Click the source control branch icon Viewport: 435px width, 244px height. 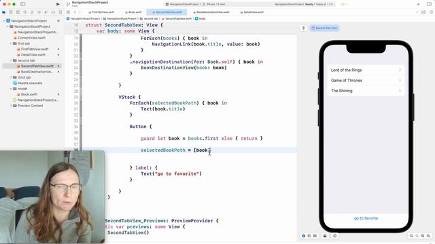tap(68, 4)
